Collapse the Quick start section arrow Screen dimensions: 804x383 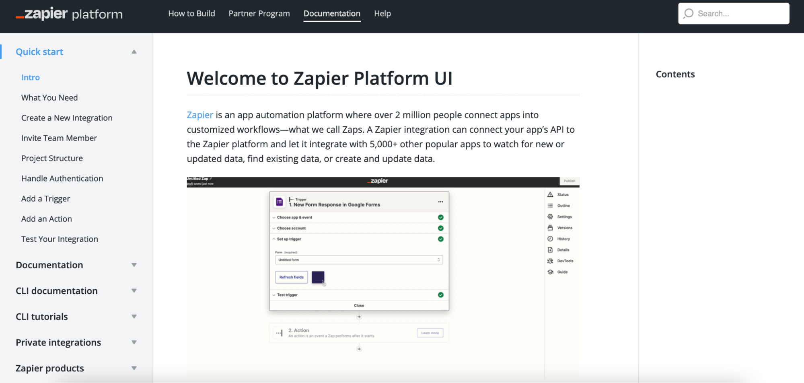[x=134, y=51]
